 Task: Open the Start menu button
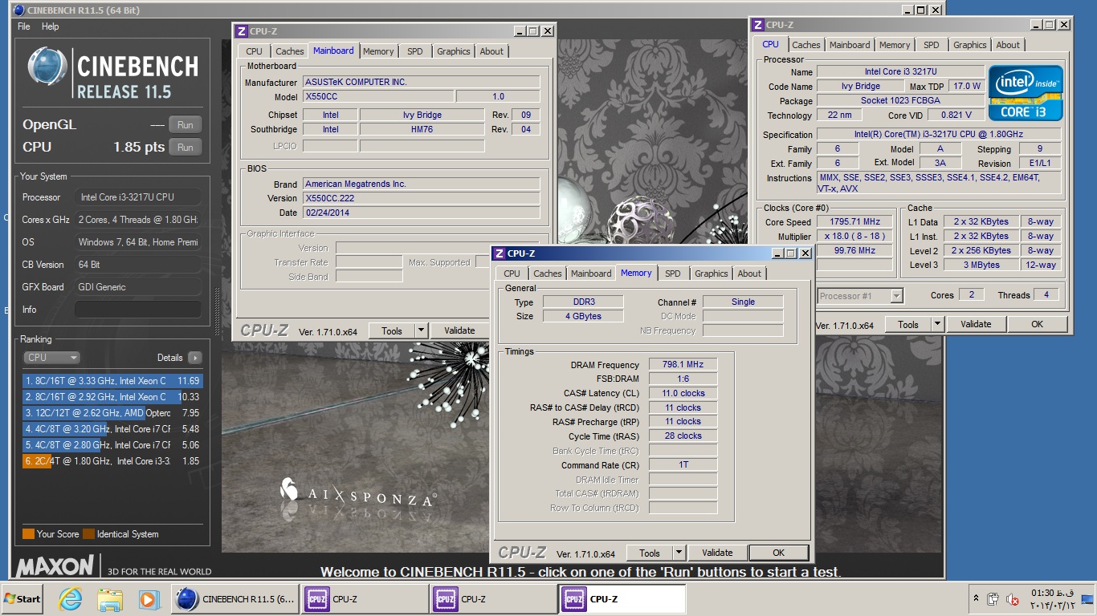[x=22, y=599]
